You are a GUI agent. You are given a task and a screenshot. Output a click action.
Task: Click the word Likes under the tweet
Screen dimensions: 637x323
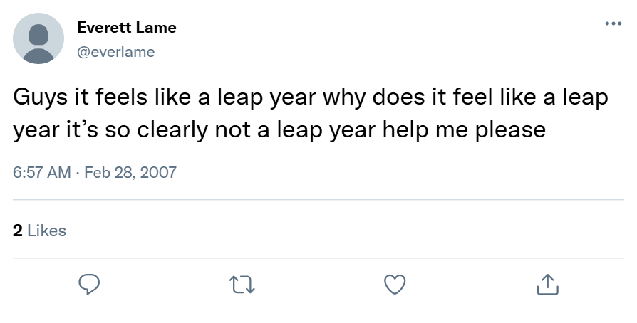(x=46, y=231)
